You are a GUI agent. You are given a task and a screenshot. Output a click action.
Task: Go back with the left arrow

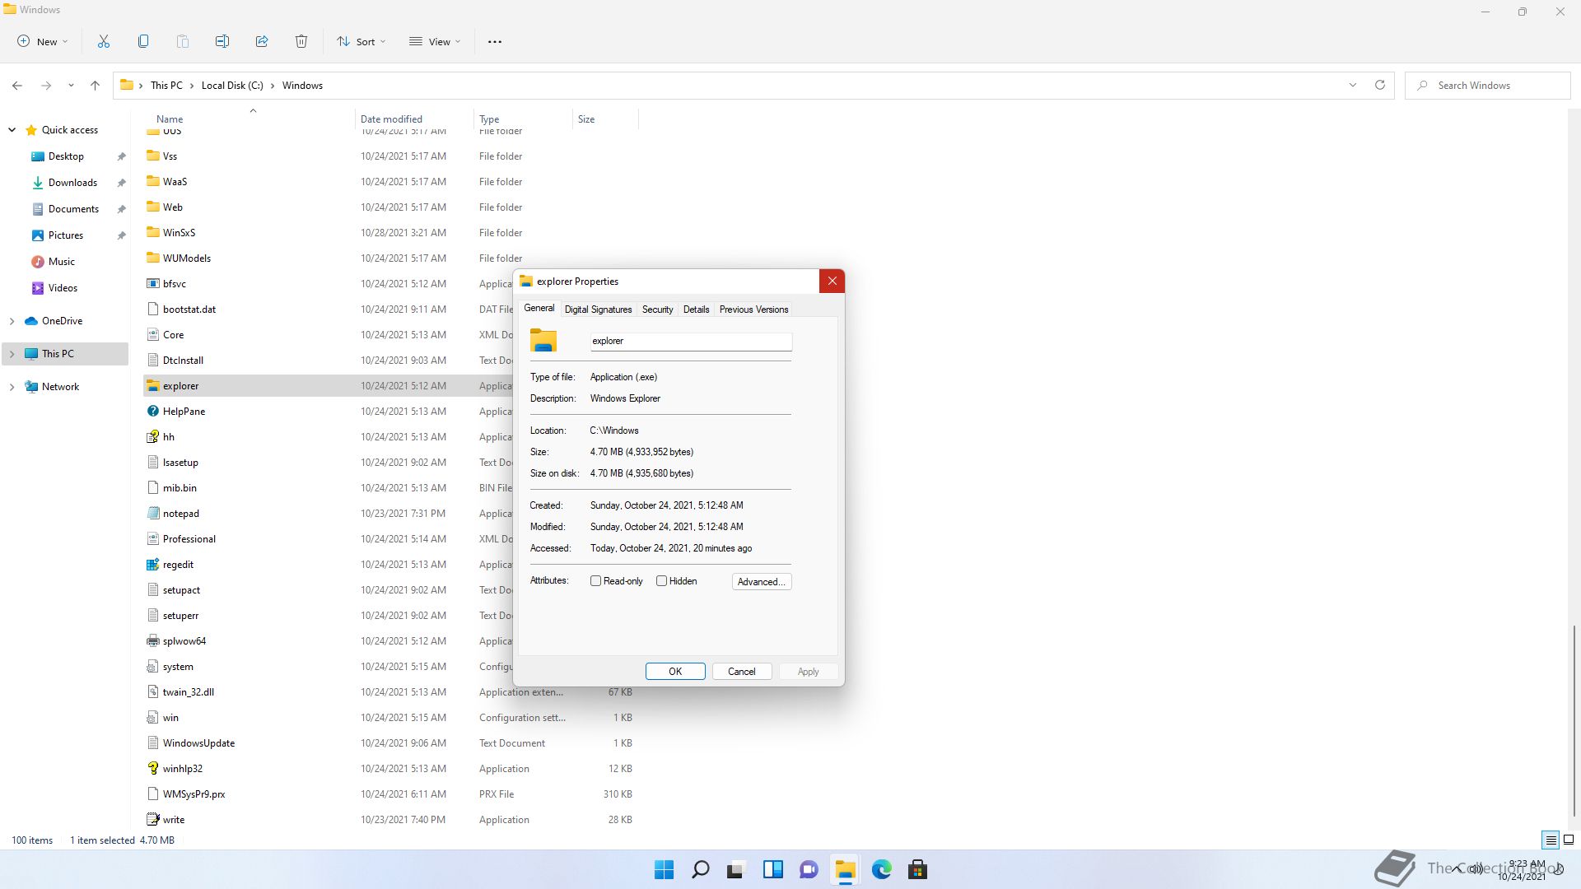17,86
